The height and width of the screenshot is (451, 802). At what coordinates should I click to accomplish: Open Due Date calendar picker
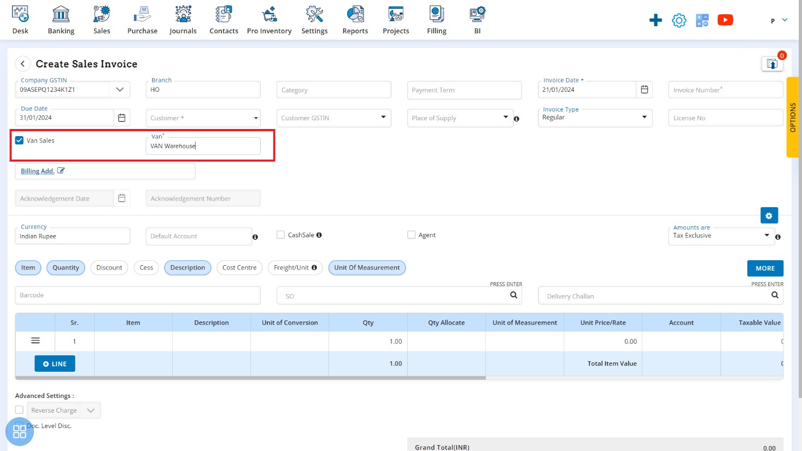click(122, 118)
